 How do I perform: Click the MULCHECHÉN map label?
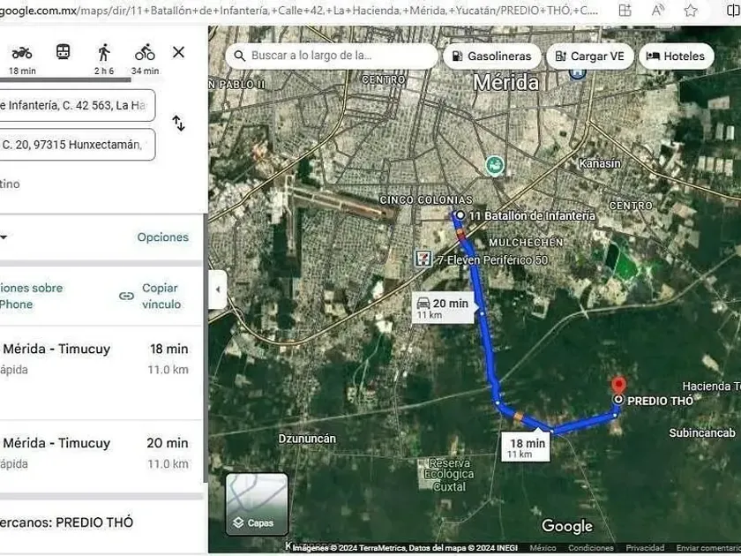[526, 243]
